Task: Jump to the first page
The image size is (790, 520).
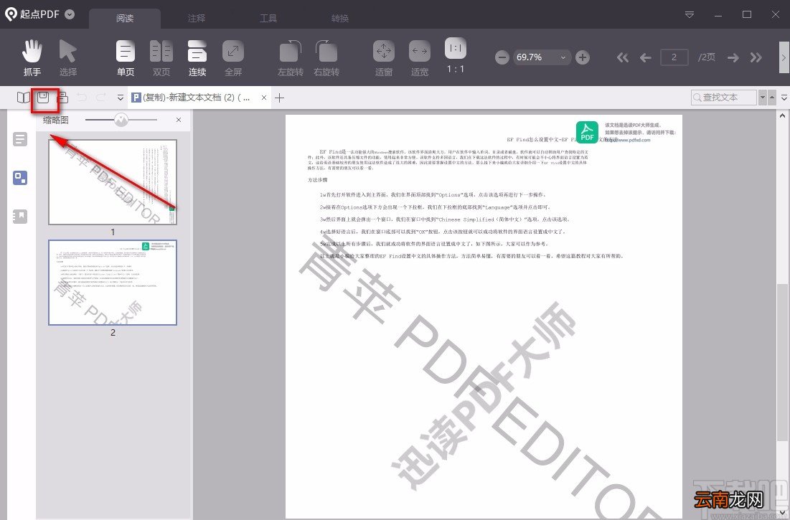Action: click(623, 57)
